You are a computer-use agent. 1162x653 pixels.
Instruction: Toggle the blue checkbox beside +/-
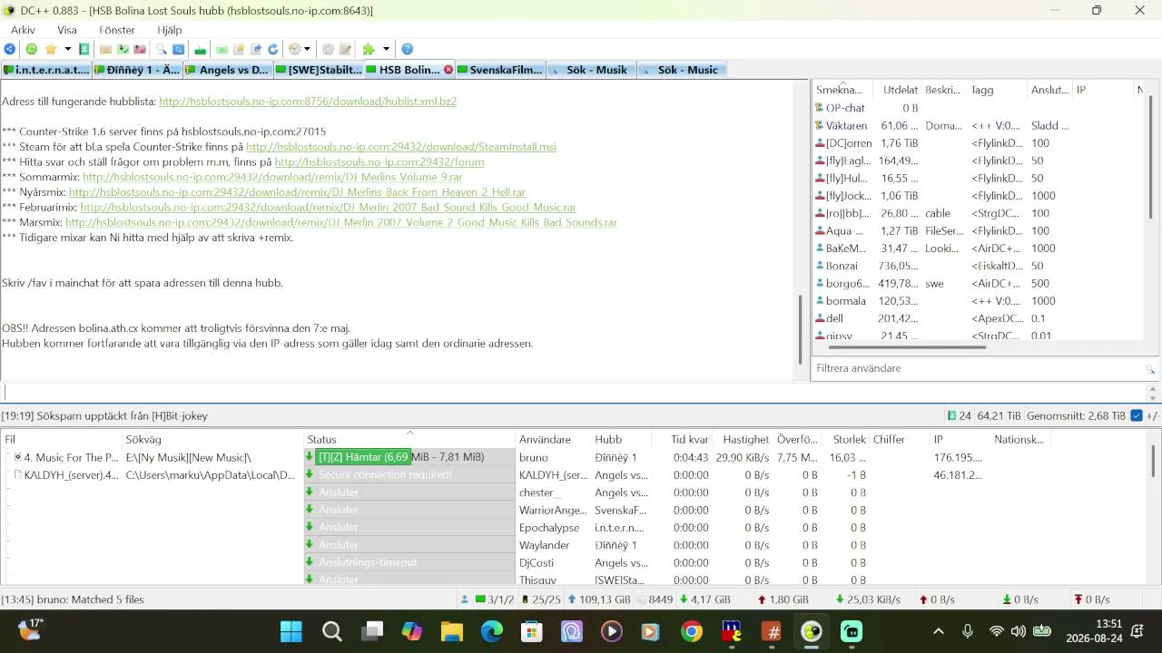pyautogui.click(x=1137, y=416)
